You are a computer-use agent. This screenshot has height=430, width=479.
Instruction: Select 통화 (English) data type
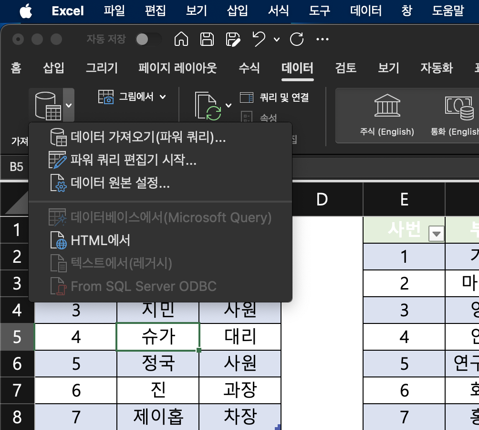(455, 115)
